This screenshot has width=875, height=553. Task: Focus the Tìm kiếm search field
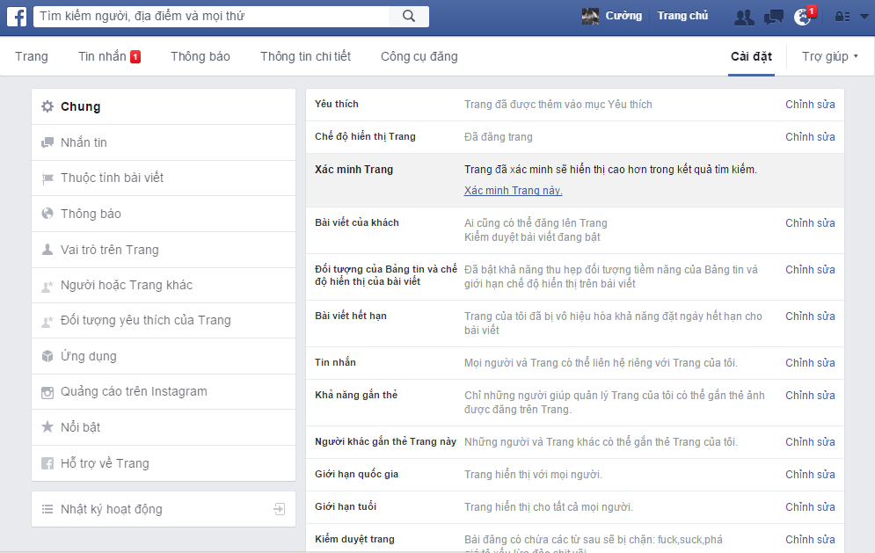[x=211, y=16]
